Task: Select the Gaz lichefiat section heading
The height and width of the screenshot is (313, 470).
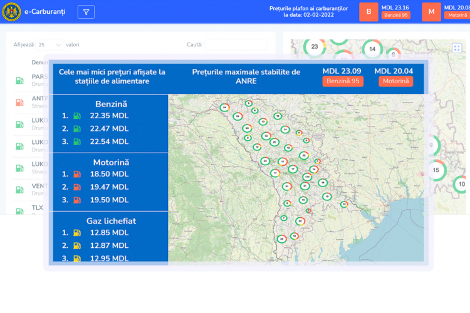Action: (111, 220)
